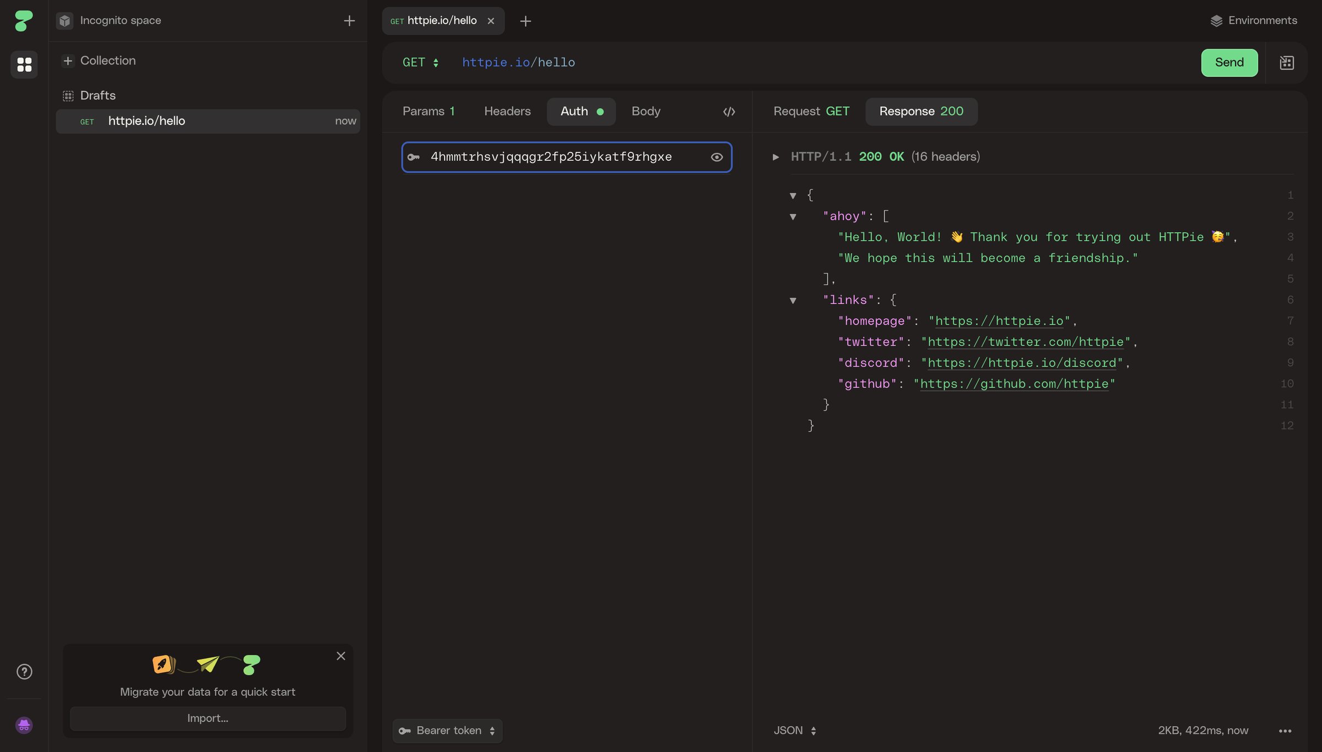Screen dimensions: 1322x752
Task: Click the Import... button
Action: [x=208, y=718]
